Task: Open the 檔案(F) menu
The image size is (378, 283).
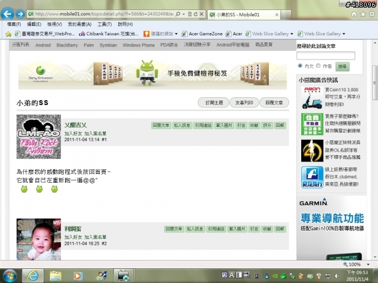Action: coord(14,24)
